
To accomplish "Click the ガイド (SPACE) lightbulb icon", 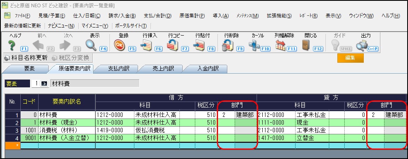I will tap(335, 46).
